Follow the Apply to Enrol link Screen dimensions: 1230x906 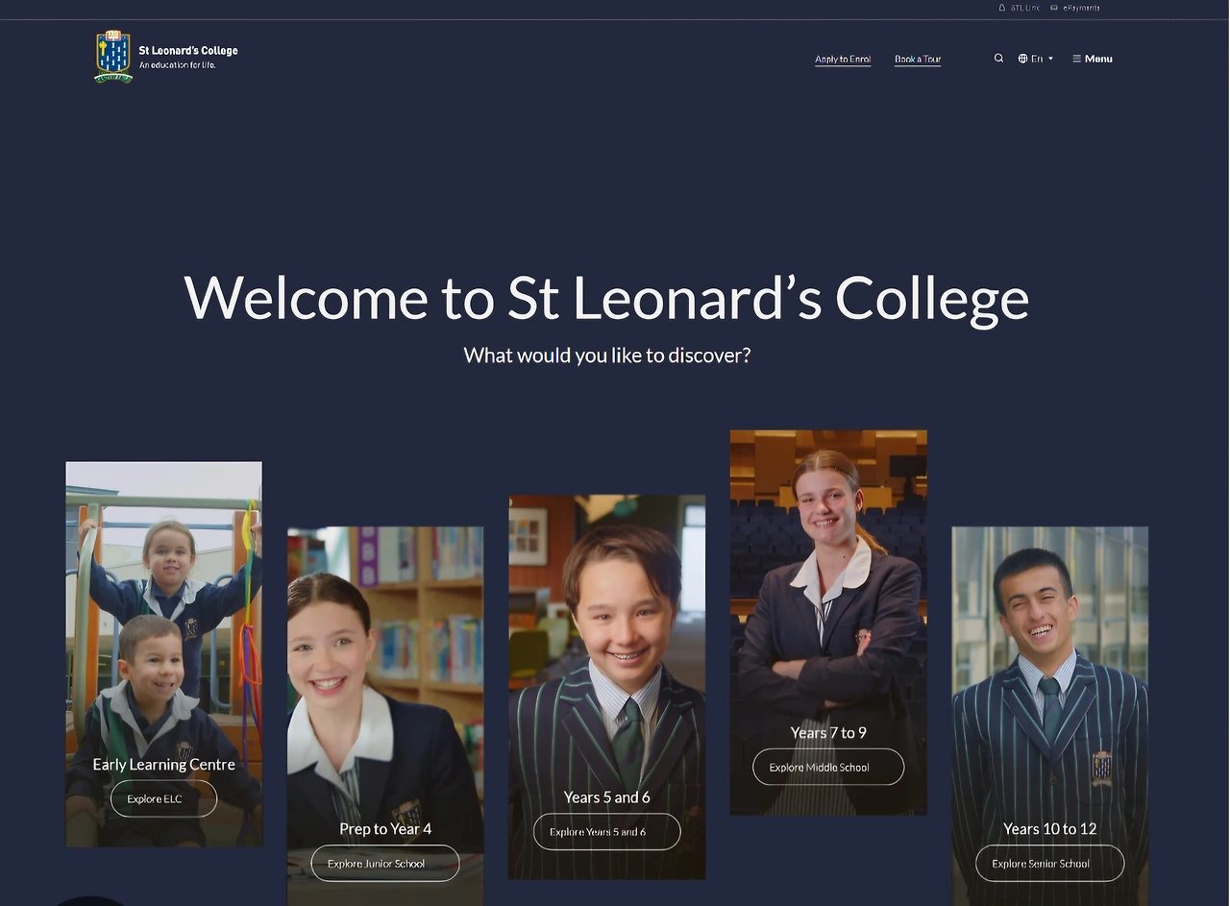[x=843, y=60]
